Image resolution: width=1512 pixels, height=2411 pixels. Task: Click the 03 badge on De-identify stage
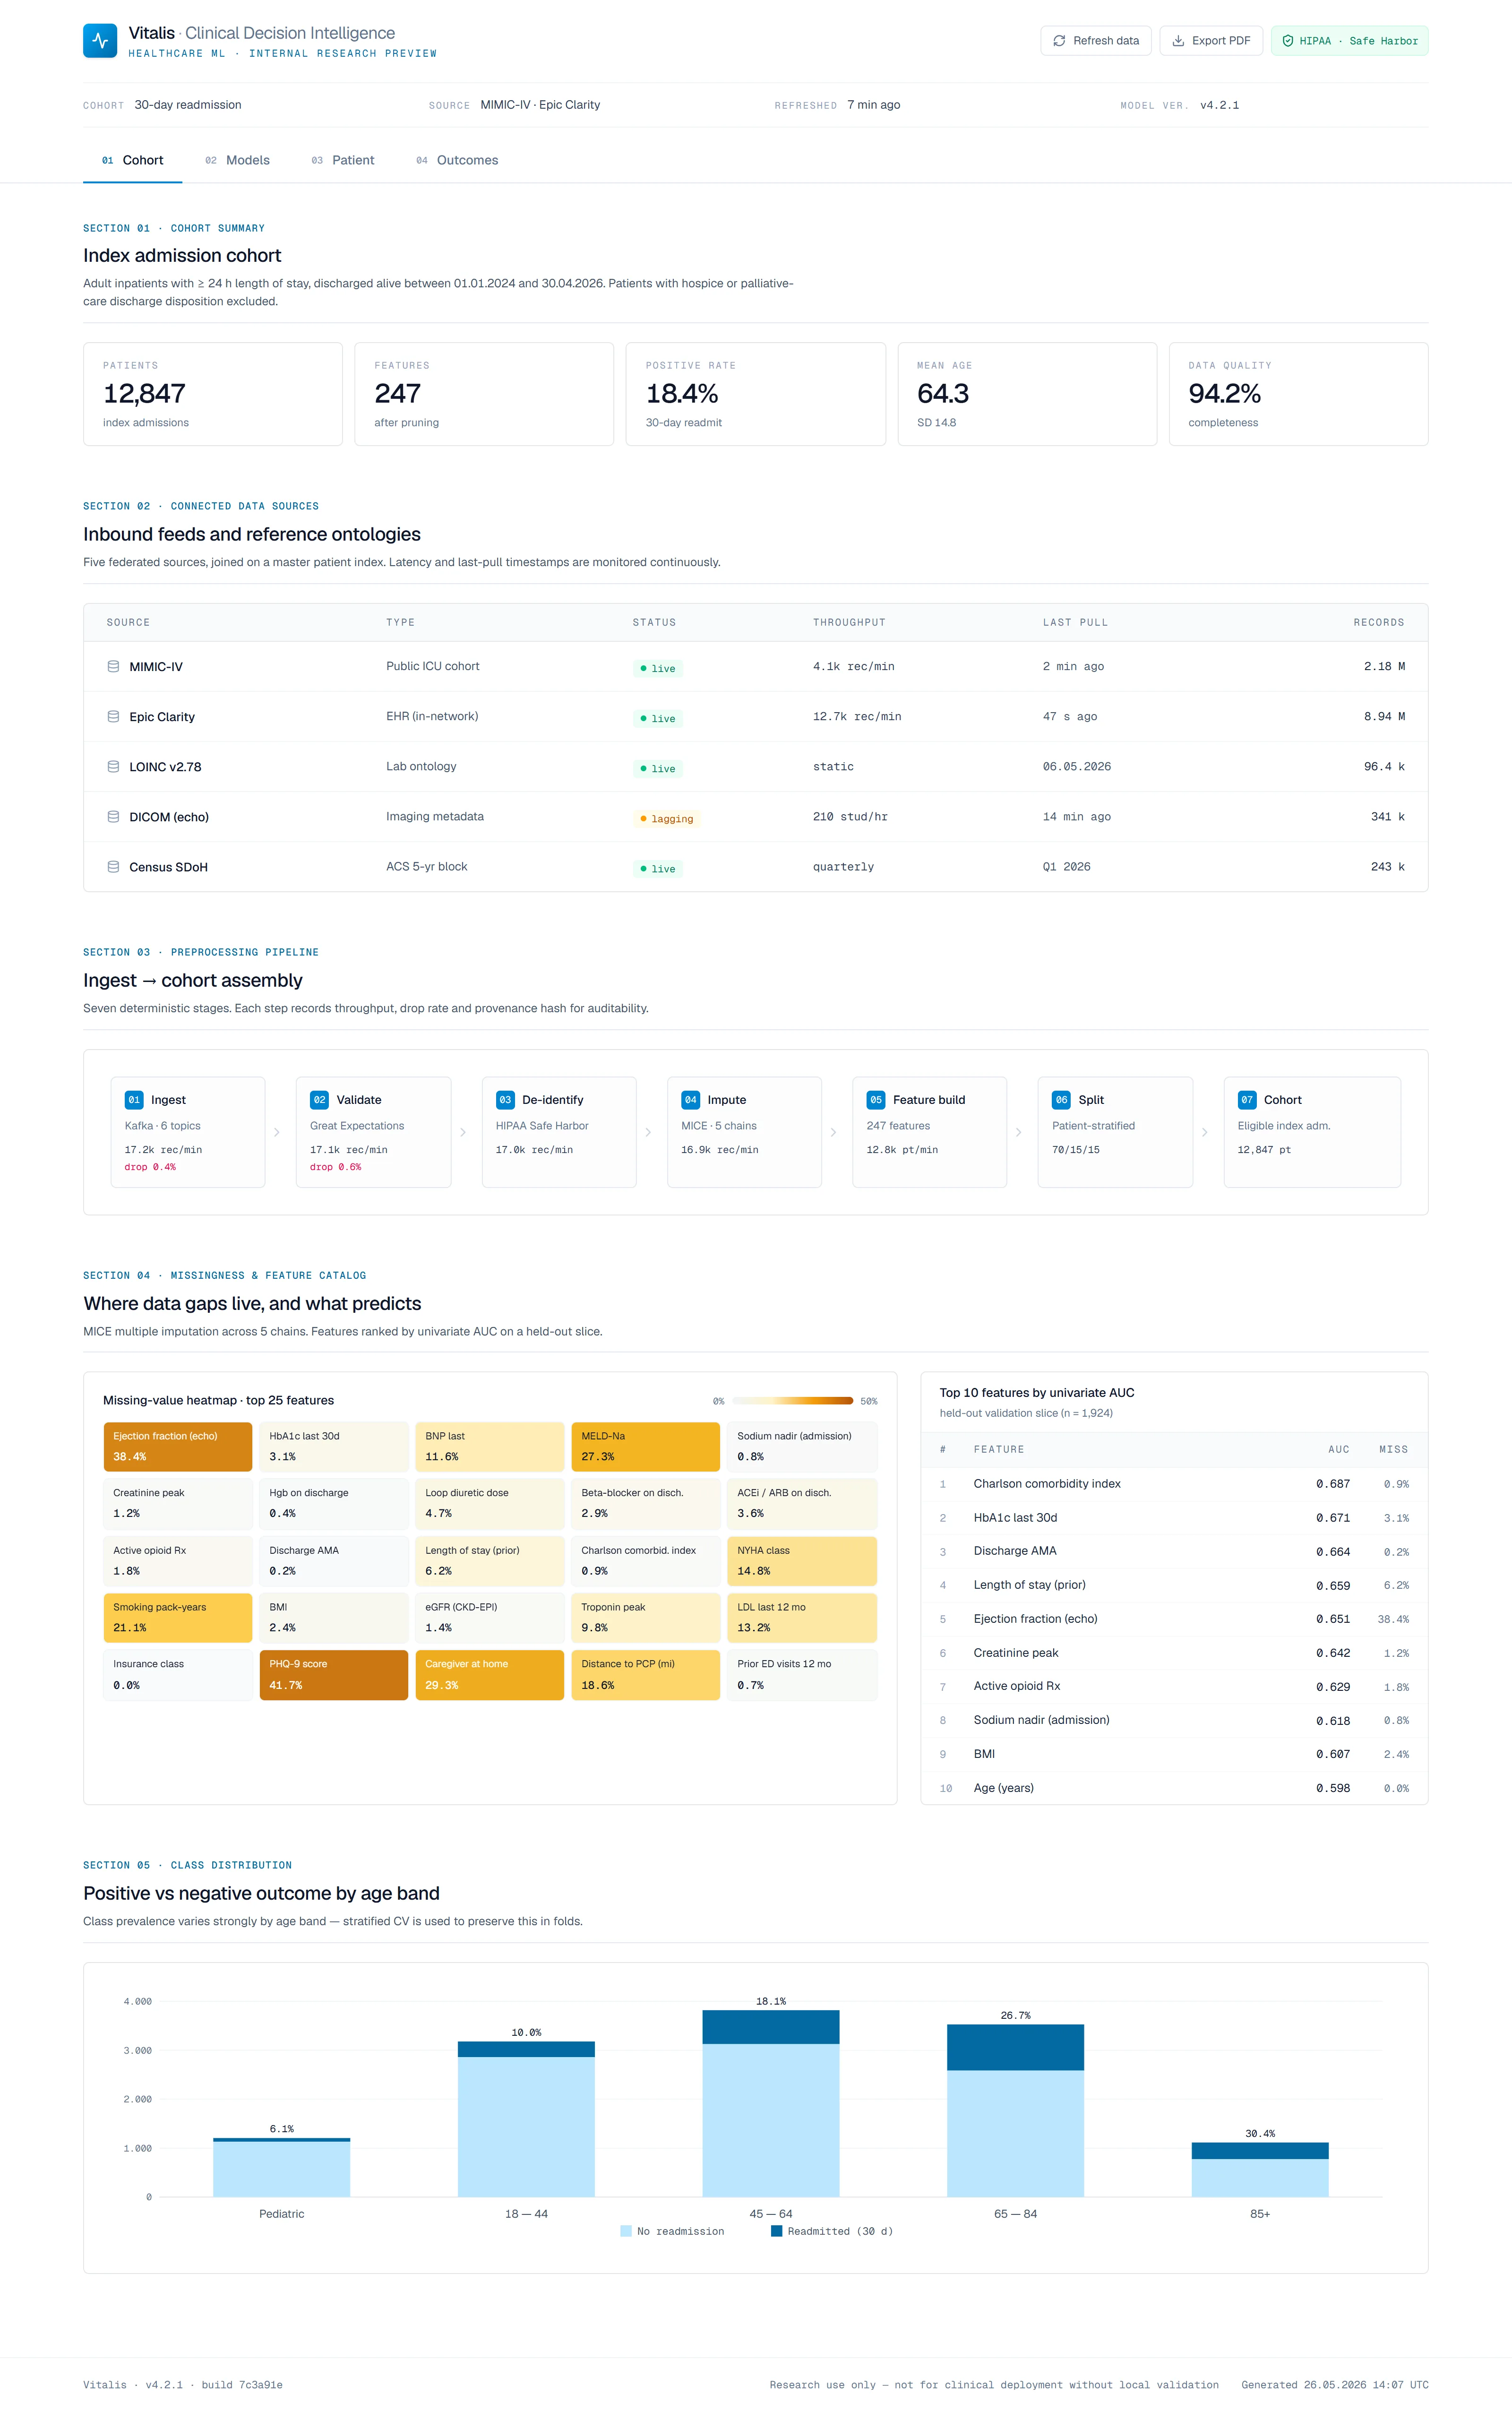coord(505,1099)
